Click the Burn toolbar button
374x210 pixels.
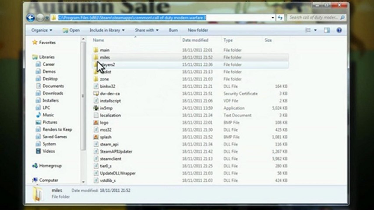pyautogui.click(x=173, y=30)
